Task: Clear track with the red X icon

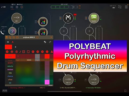Action: (7, 52)
